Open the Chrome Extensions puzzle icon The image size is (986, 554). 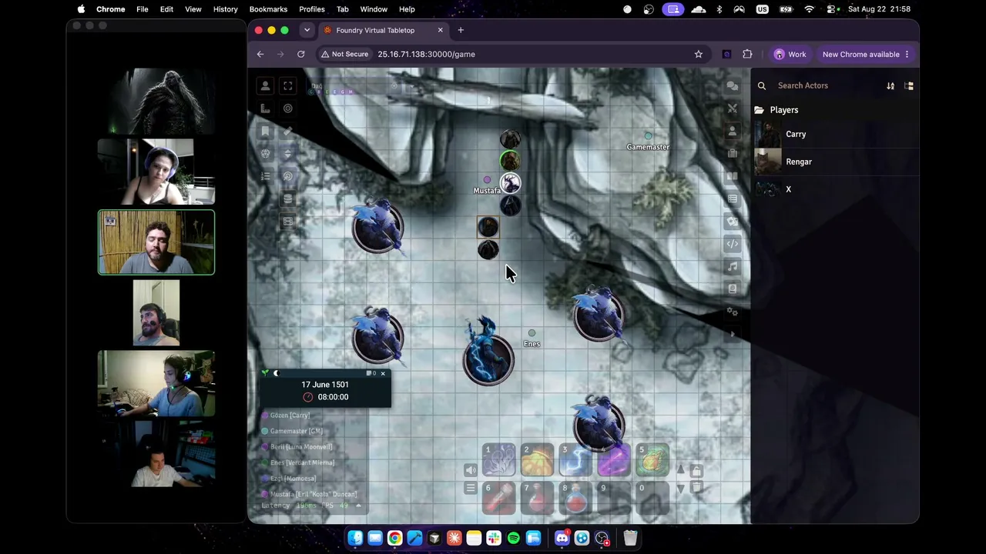coord(747,54)
